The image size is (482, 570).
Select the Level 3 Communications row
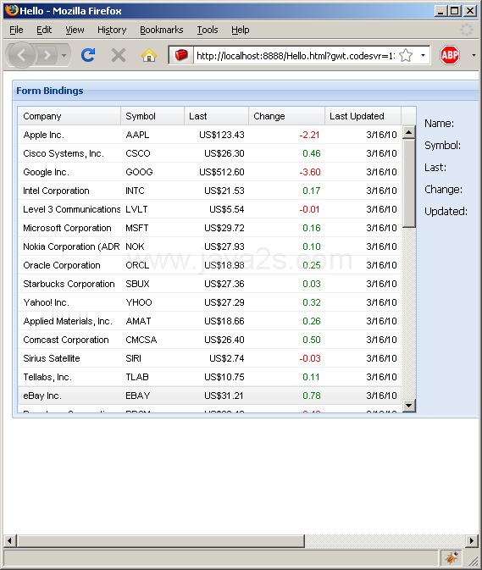click(x=209, y=209)
